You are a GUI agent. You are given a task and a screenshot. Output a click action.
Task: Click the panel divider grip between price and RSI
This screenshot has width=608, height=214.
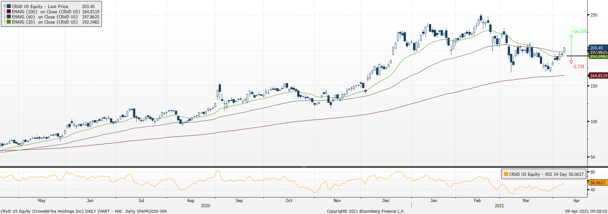coord(304,167)
